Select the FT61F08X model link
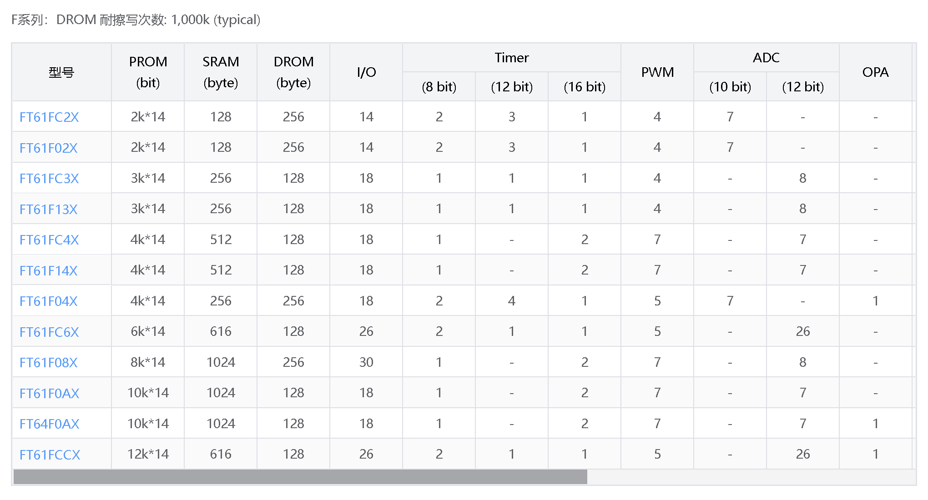Image resolution: width=928 pixels, height=500 pixels. point(49,363)
